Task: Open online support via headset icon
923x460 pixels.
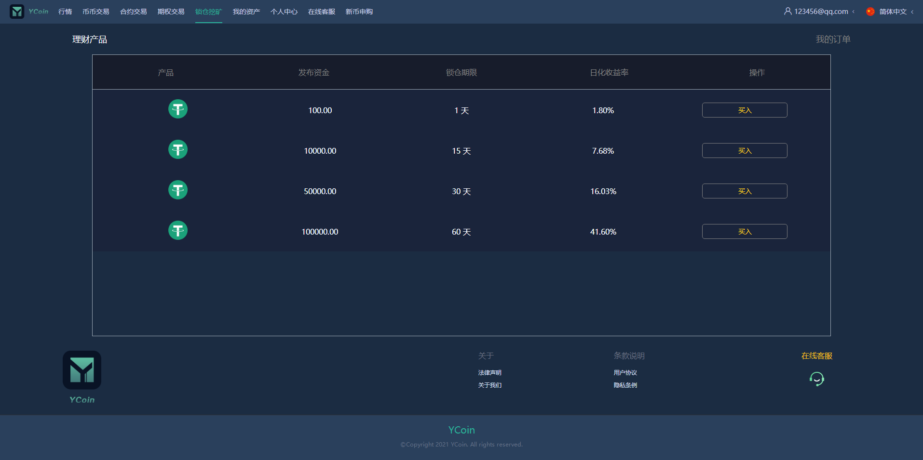Action: (x=816, y=379)
